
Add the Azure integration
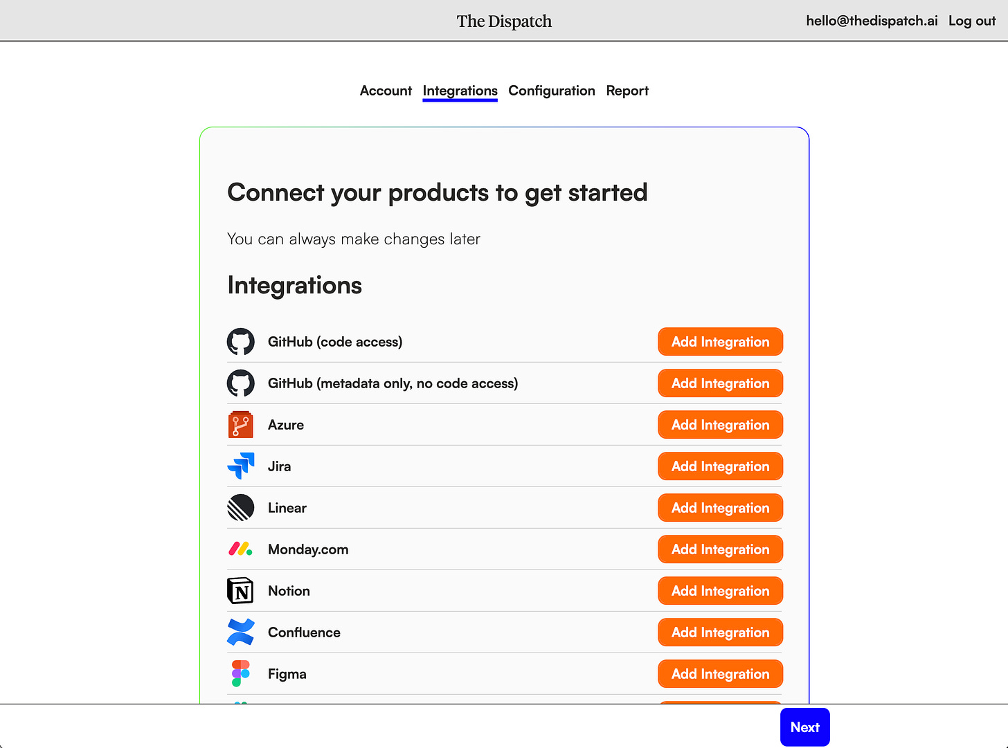(x=720, y=425)
